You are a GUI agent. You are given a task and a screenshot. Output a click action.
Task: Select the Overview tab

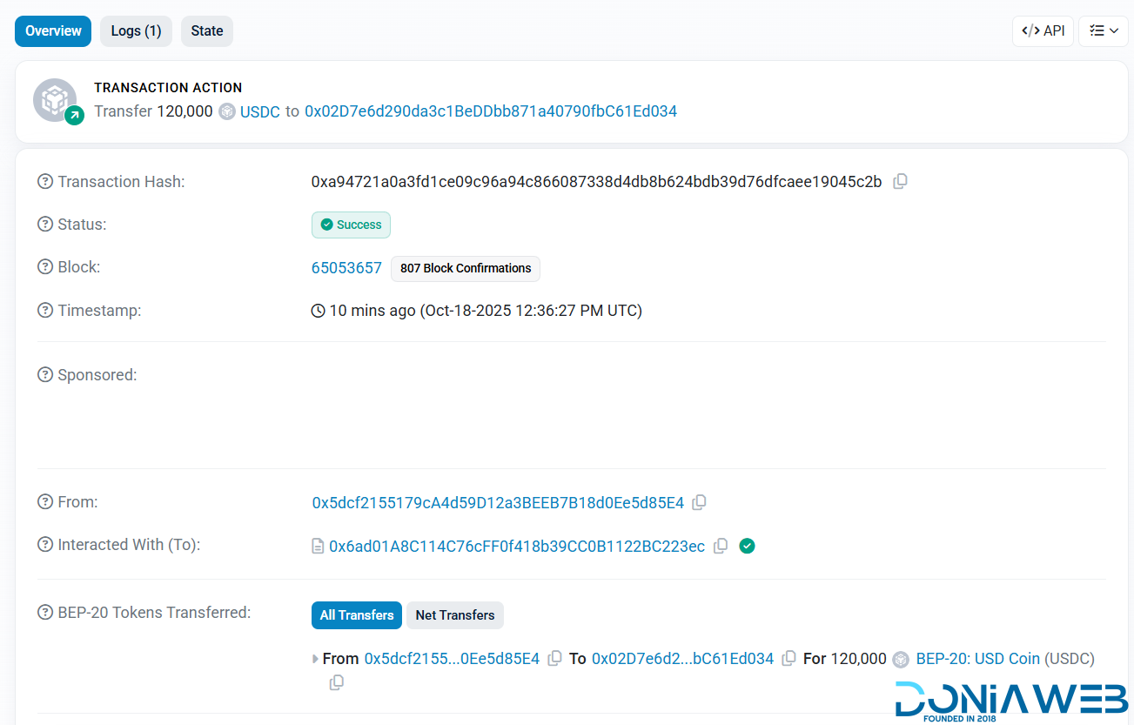[x=53, y=31]
